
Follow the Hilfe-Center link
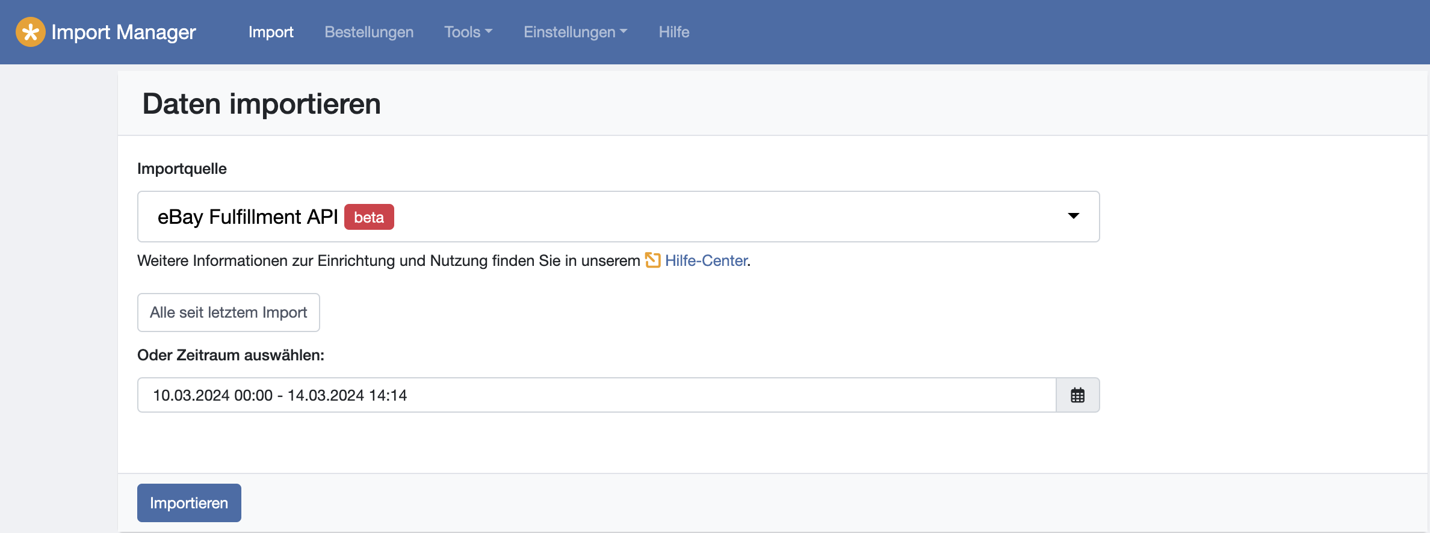[x=706, y=260]
